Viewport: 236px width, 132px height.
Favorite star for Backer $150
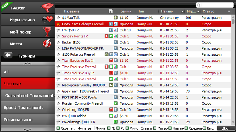(58, 42)
